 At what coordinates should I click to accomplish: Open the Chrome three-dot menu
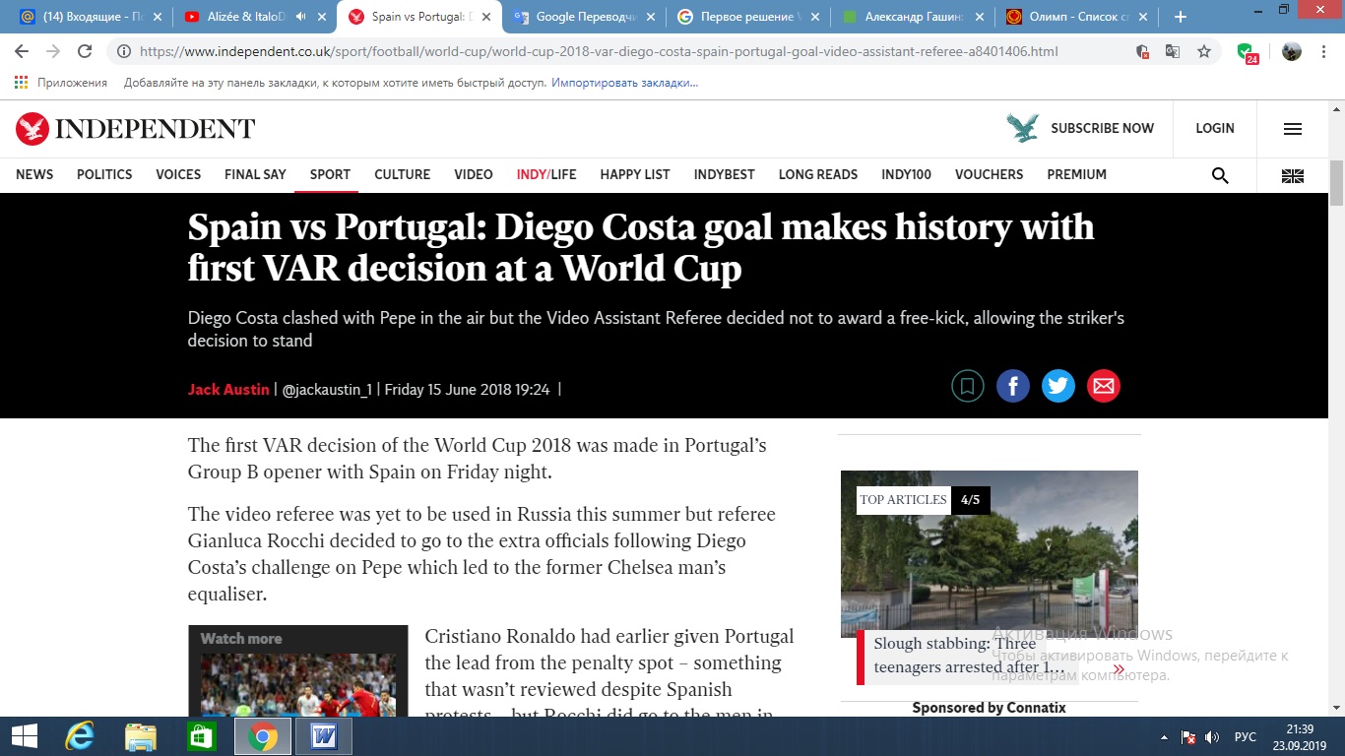tap(1323, 51)
